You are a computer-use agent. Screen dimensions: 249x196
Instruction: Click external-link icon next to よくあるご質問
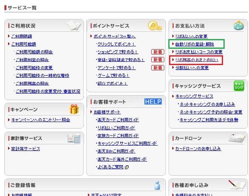126,167
